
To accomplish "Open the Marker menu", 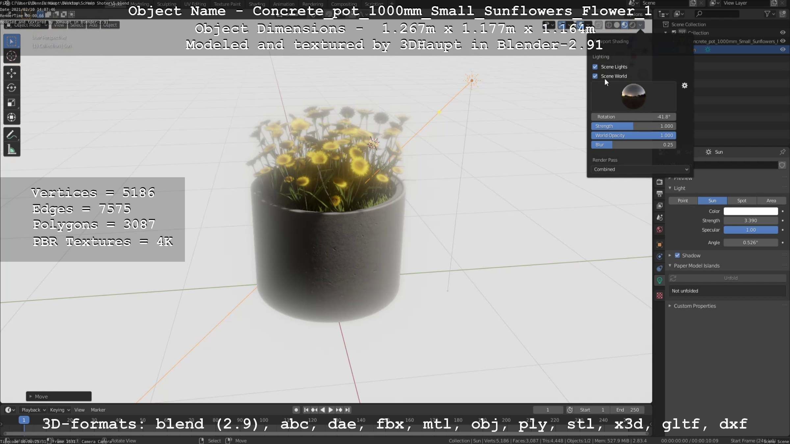I will point(98,410).
